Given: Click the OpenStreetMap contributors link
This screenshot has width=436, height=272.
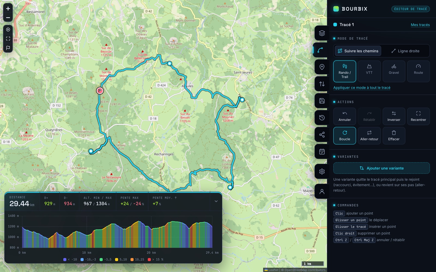Looking at the screenshot, I should (x=305, y=270).
